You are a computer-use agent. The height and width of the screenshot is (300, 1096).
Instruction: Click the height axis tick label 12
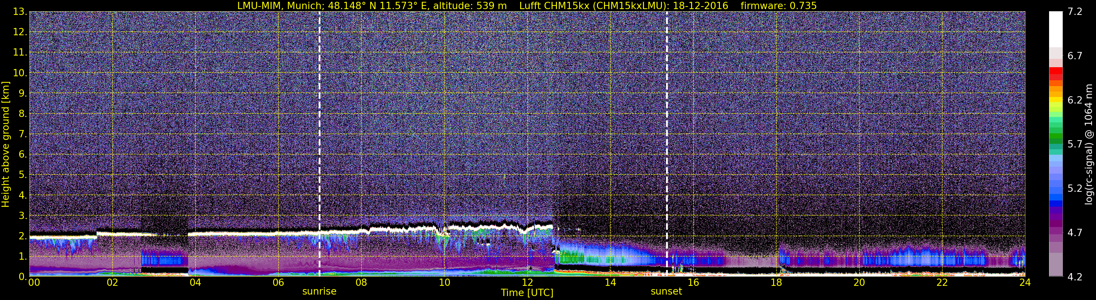20,32
